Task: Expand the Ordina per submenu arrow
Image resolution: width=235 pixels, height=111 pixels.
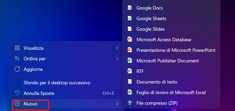Action: click(117, 59)
